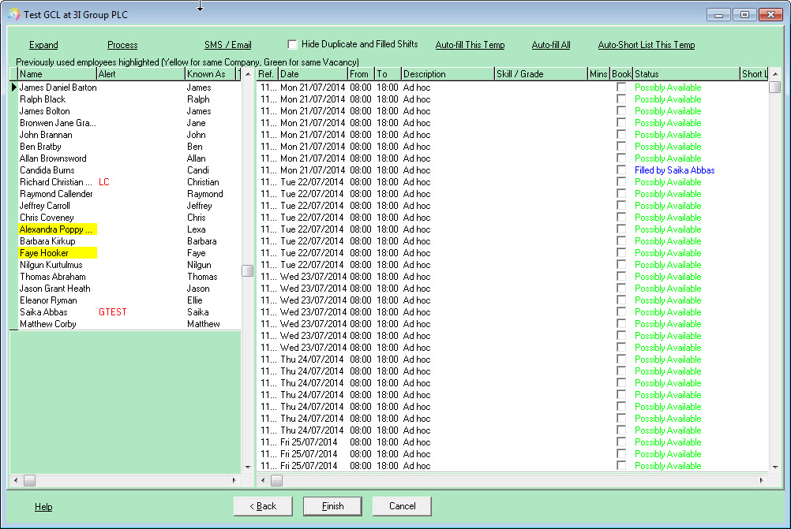Click the From column header
This screenshot has width=791, height=529.
362,74
